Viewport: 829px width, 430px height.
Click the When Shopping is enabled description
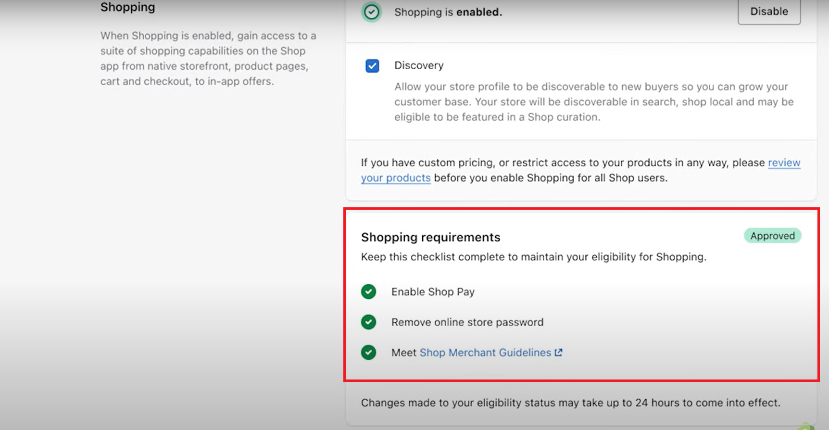[x=208, y=58]
